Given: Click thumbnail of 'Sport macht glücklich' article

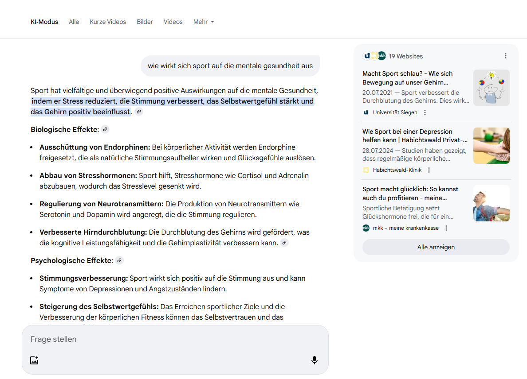Looking at the screenshot, I should [491, 203].
